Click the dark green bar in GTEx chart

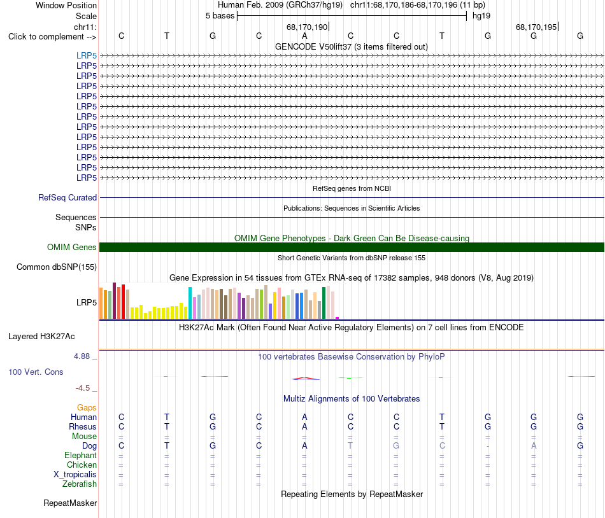click(324, 303)
